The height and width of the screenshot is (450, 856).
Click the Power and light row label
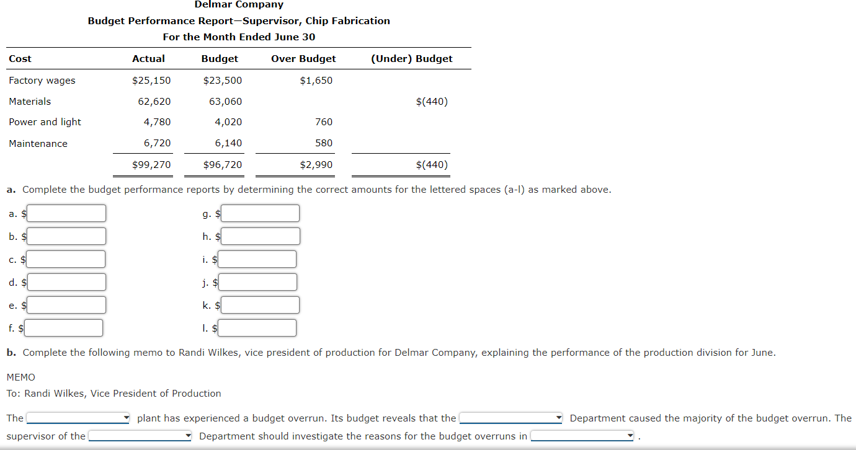[45, 122]
